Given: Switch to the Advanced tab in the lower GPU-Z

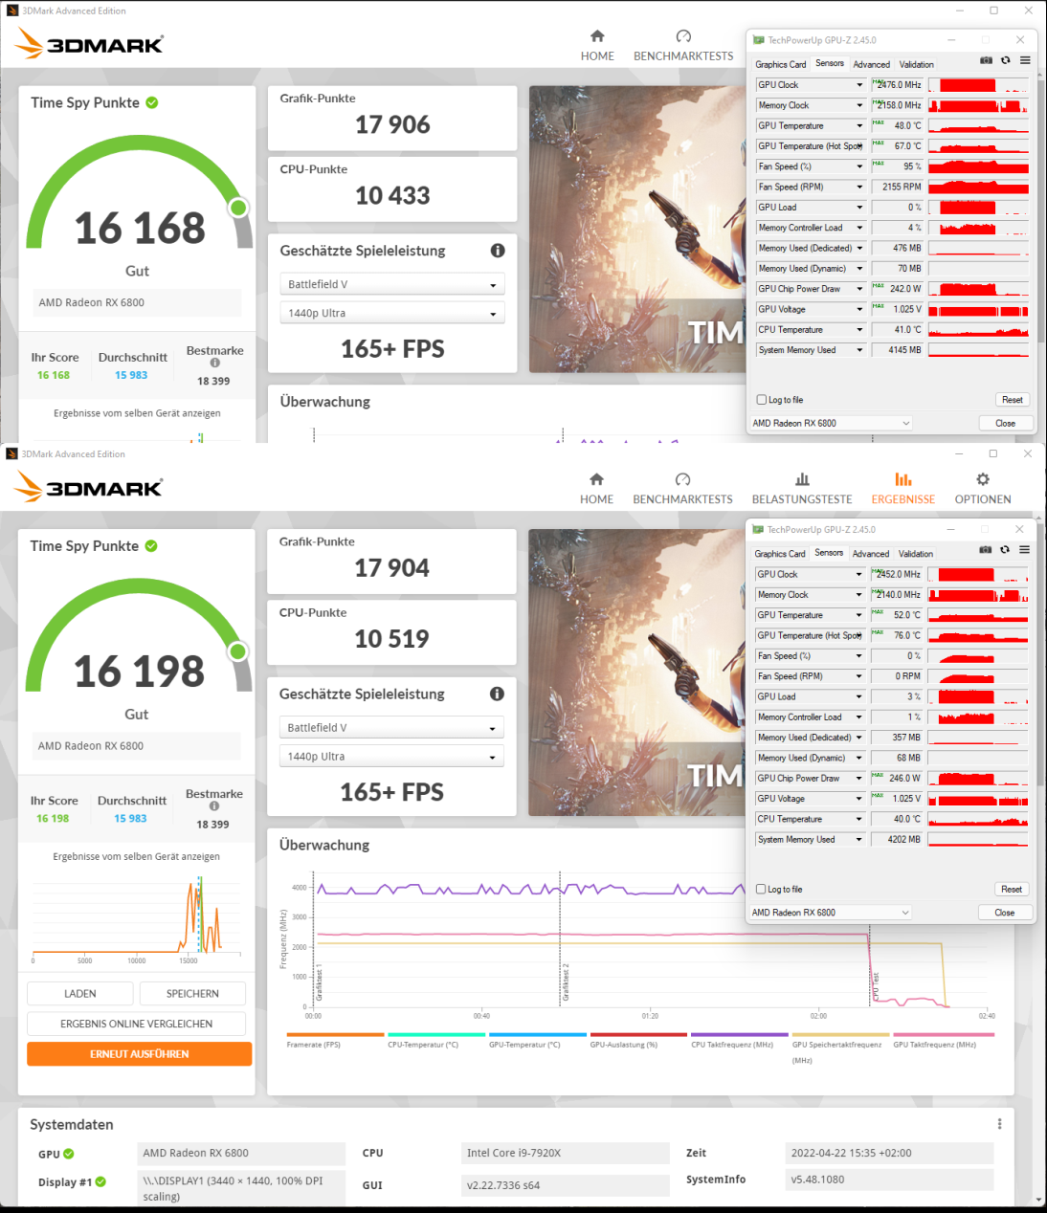Looking at the screenshot, I should [871, 554].
